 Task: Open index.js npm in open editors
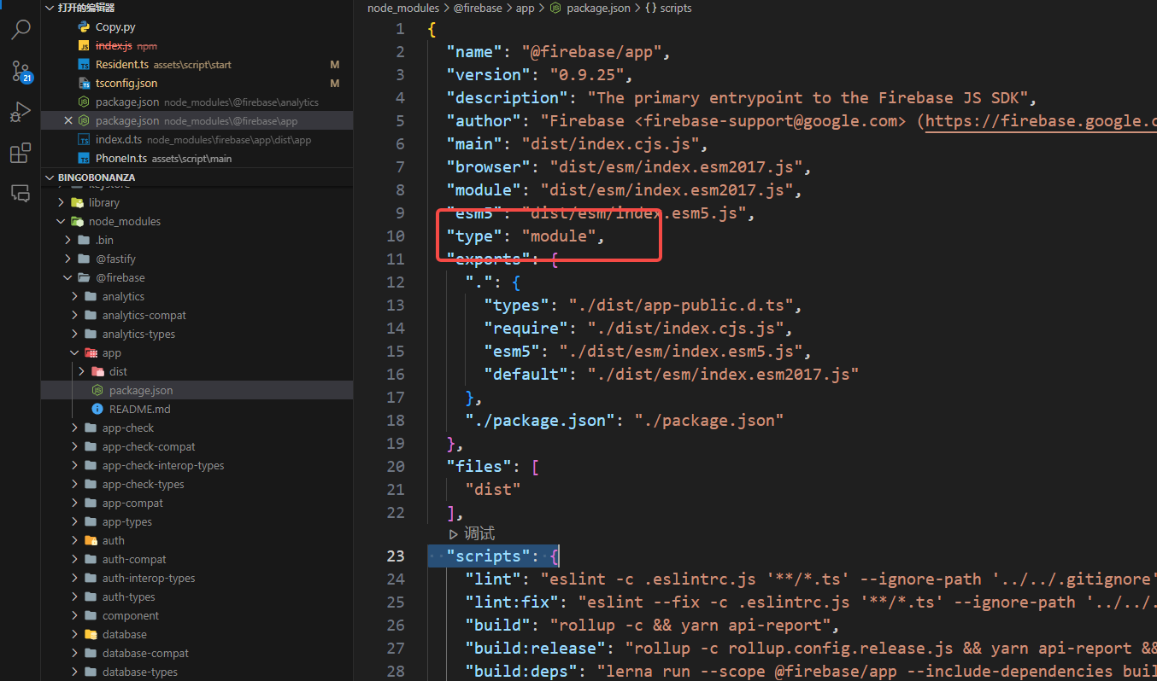[197, 46]
